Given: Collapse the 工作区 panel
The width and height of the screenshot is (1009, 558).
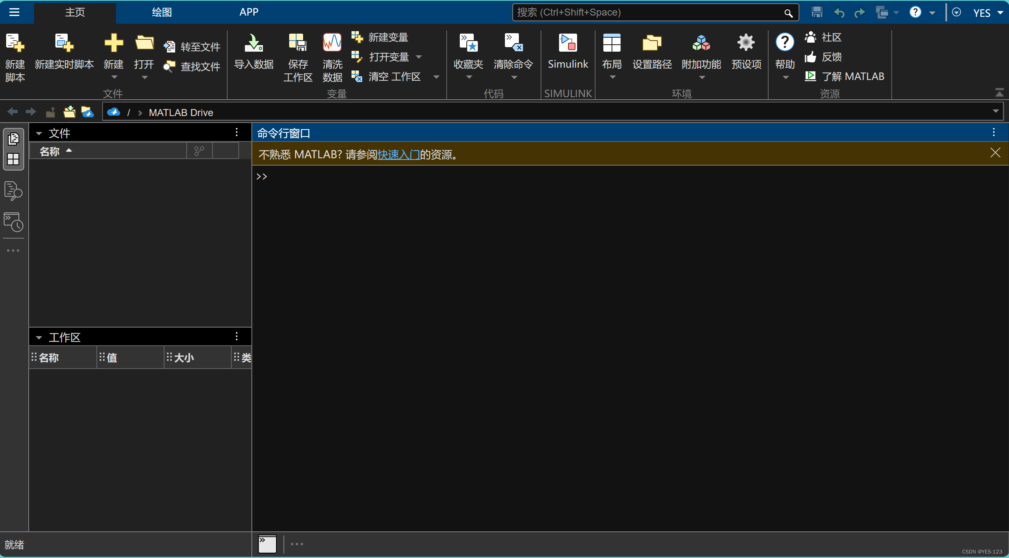Looking at the screenshot, I should 39,337.
